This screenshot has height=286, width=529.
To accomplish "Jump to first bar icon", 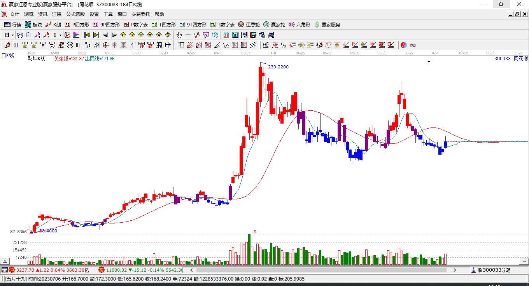I will [x=88, y=35].
